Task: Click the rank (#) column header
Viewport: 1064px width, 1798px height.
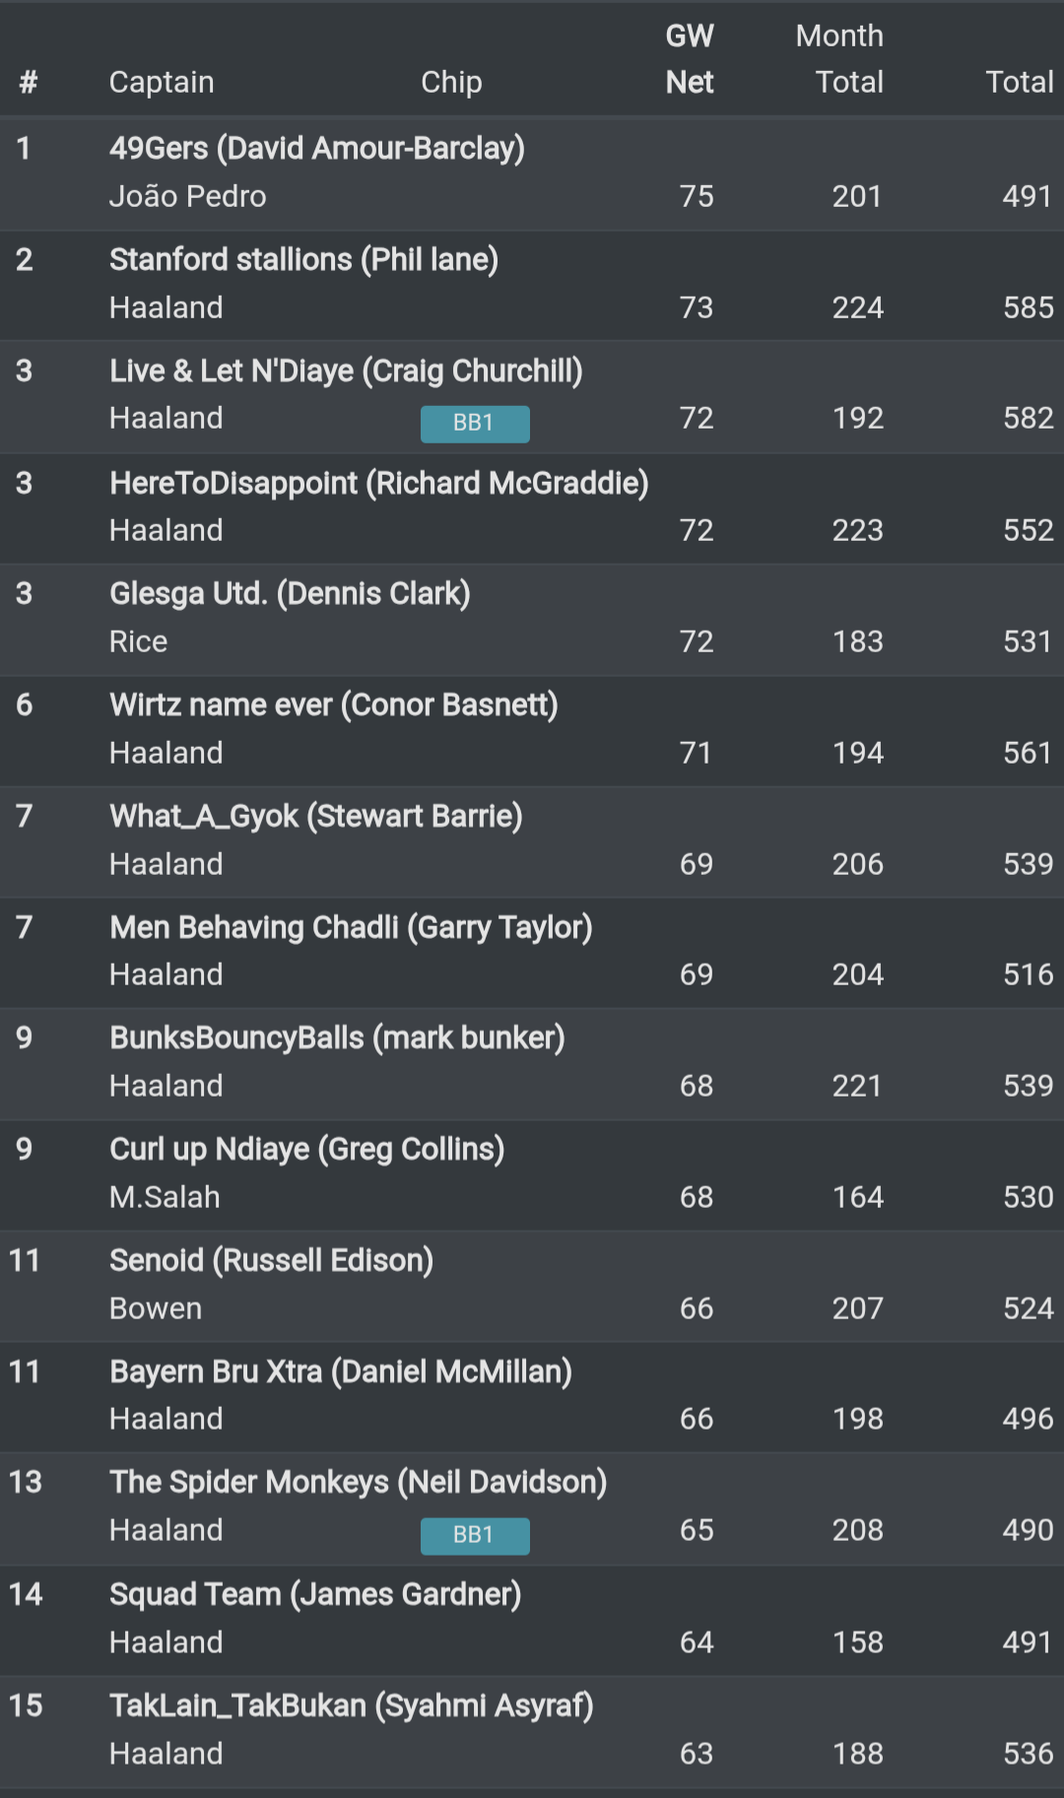Action: (29, 82)
